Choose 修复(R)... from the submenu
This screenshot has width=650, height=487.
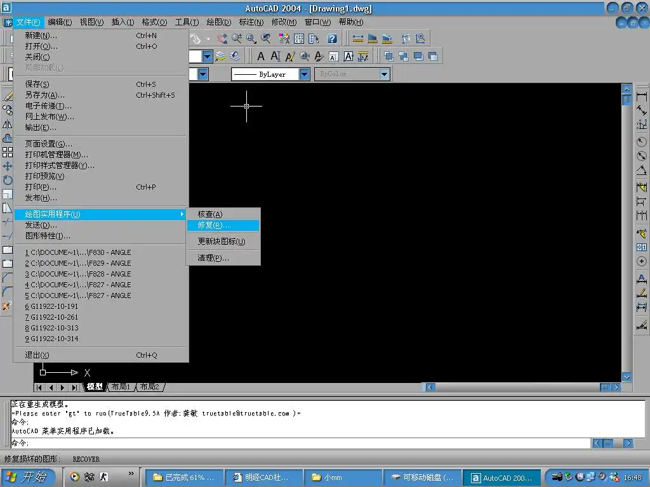click(223, 225)
